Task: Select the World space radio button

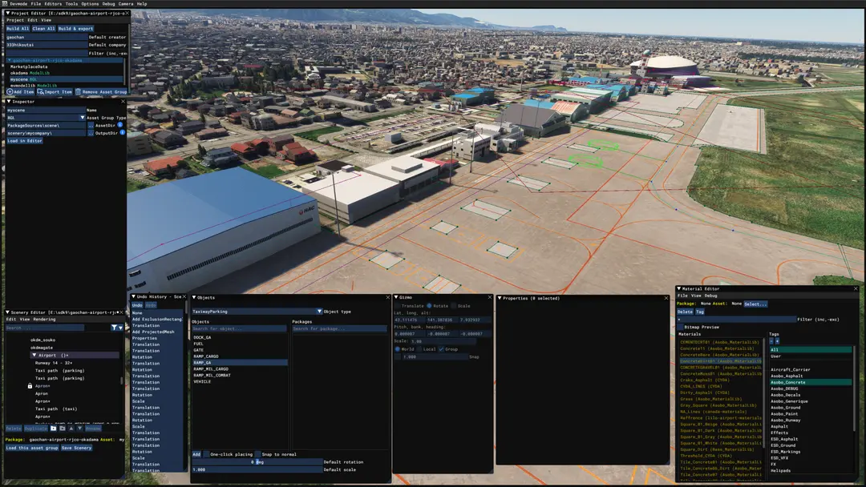Action: (397, 349)
